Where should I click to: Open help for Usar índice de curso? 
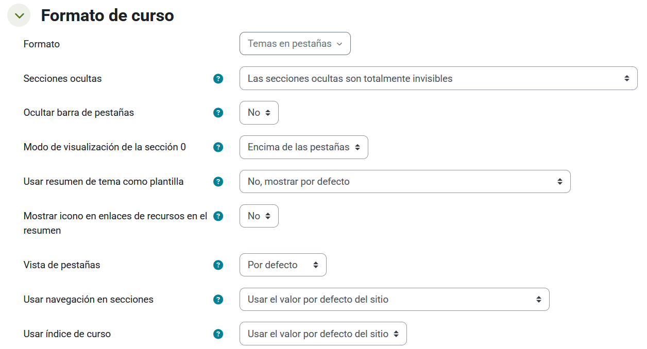tap(218, 334)
